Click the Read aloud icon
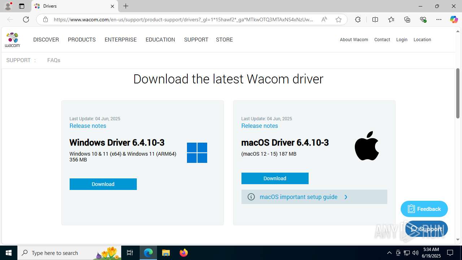Screen dimensions: 462x260 [x=324, y=19]
